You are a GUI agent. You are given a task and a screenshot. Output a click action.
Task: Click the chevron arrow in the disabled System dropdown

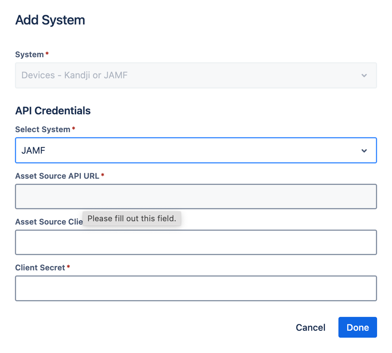pyautogui.click(x=364, y=75)
